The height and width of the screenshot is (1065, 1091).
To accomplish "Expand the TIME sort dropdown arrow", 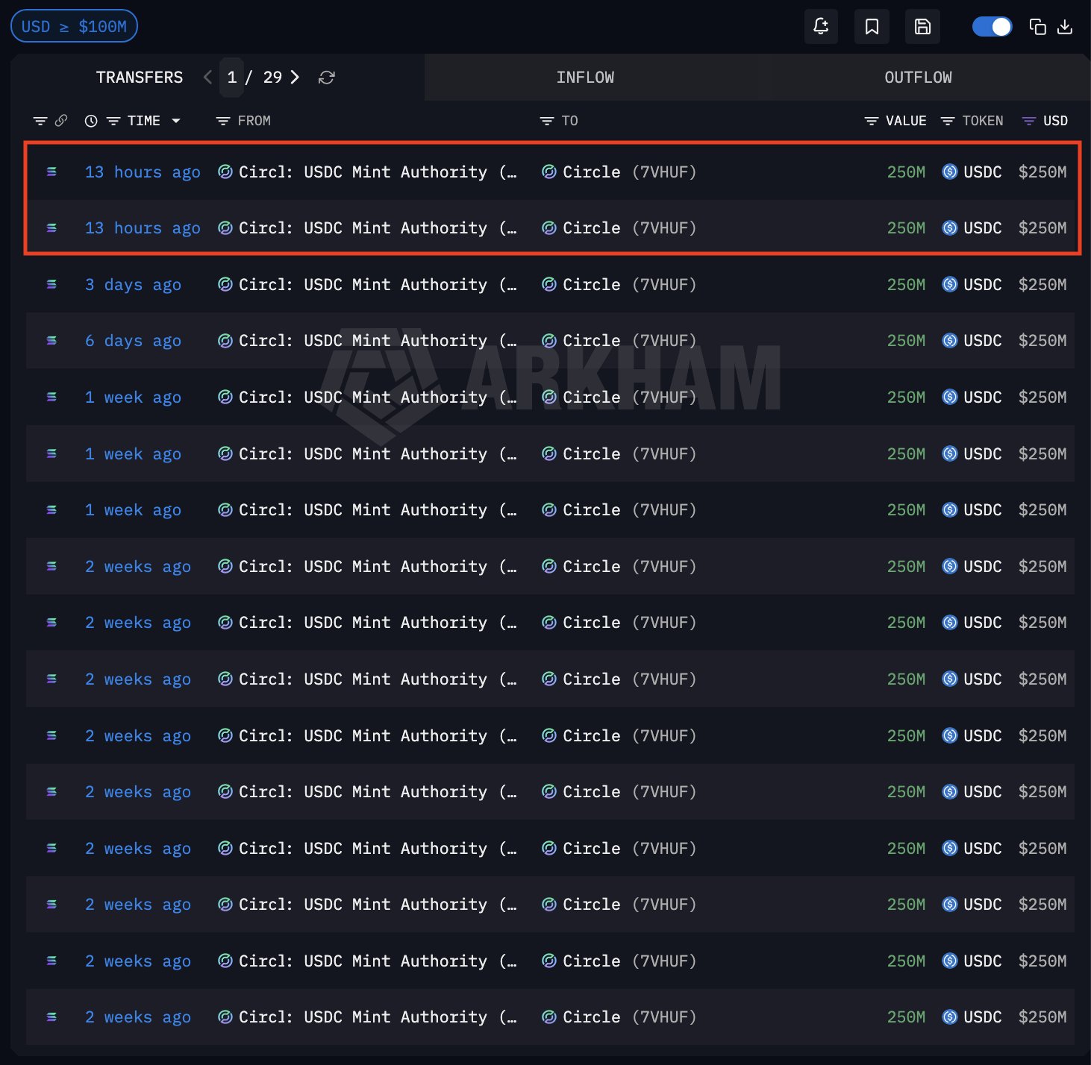I will click(x=176, y=121).
